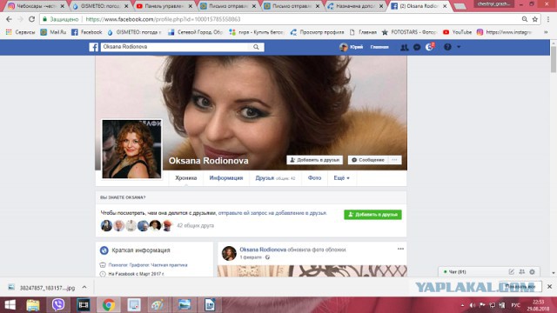Open the Сервисы apps bookmark

pyautogui.click(x=20, y=32)
